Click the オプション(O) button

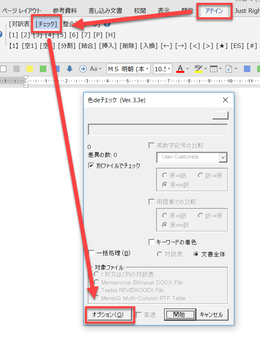pyautogui.click(x=109, y=315)
